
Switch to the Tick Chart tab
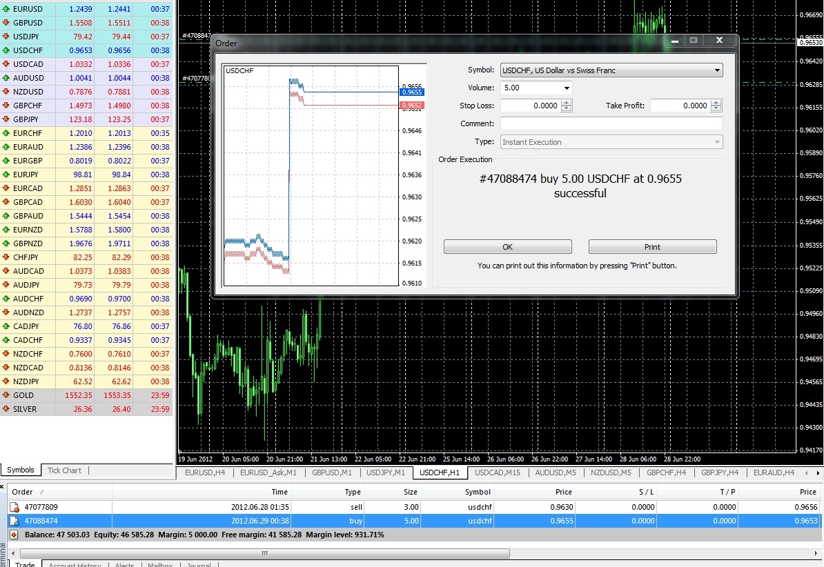point(64,470)
